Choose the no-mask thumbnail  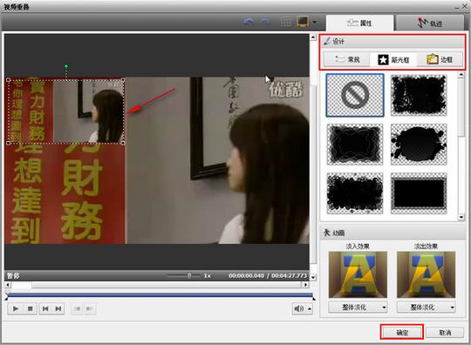355,95
